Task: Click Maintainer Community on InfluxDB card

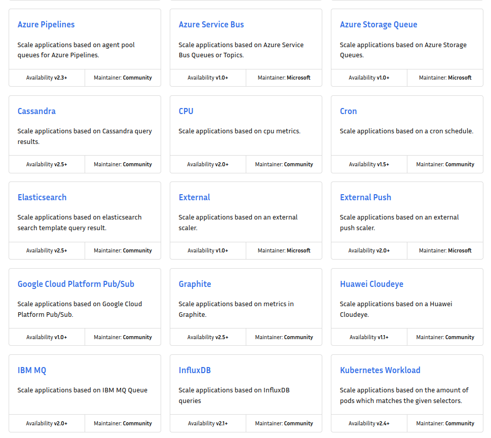Action: coord(284,423)
